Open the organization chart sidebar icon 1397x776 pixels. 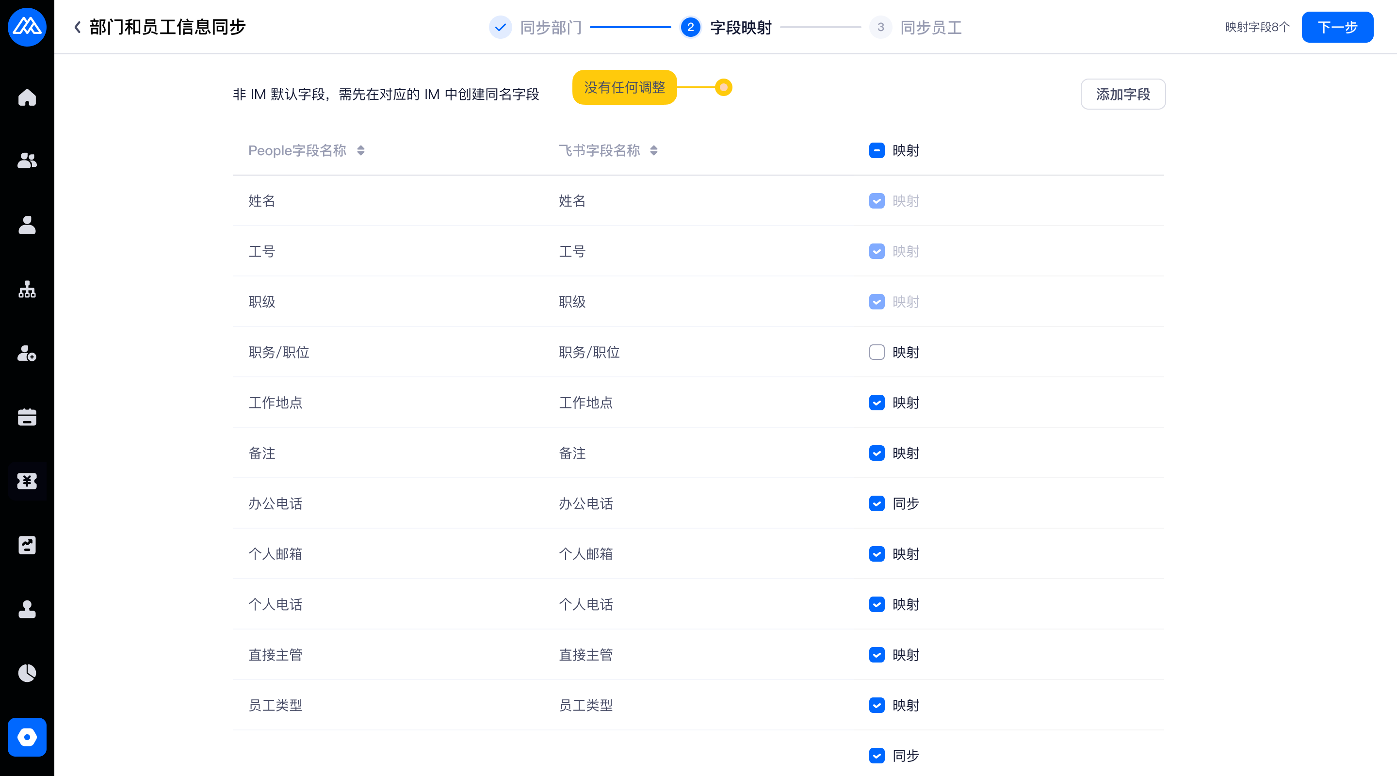pos(27,289)
